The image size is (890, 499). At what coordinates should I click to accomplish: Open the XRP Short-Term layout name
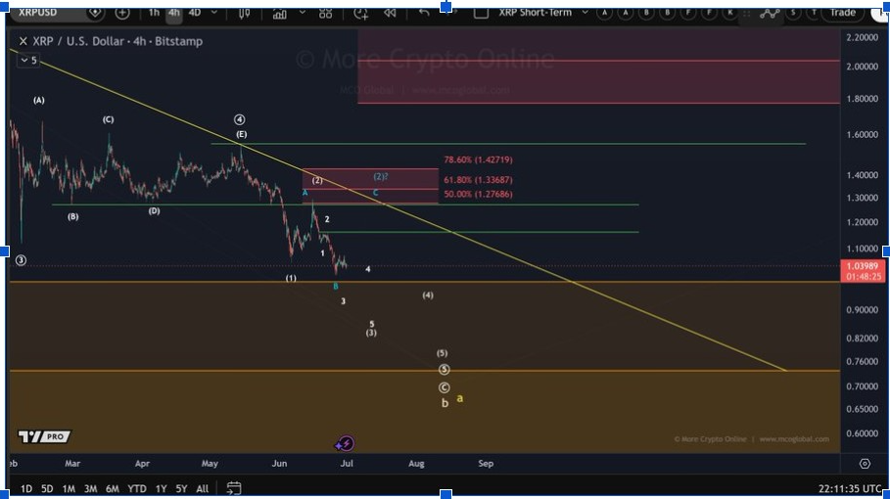point(536,13)
